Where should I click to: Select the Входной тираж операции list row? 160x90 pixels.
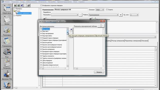pyautogui.click(x=50, y=38)
